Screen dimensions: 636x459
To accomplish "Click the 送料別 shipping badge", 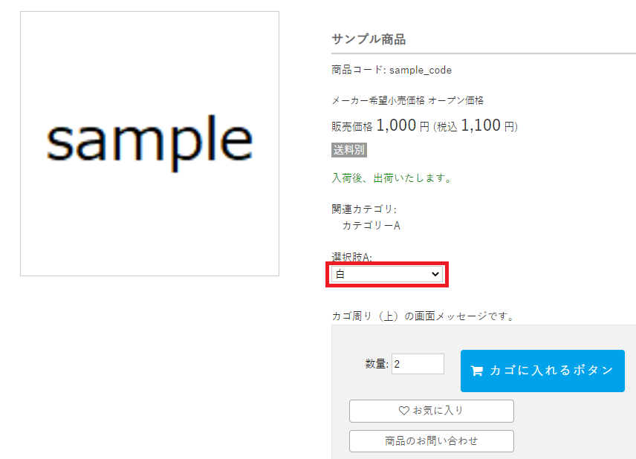I will click(x=349, y=150).
